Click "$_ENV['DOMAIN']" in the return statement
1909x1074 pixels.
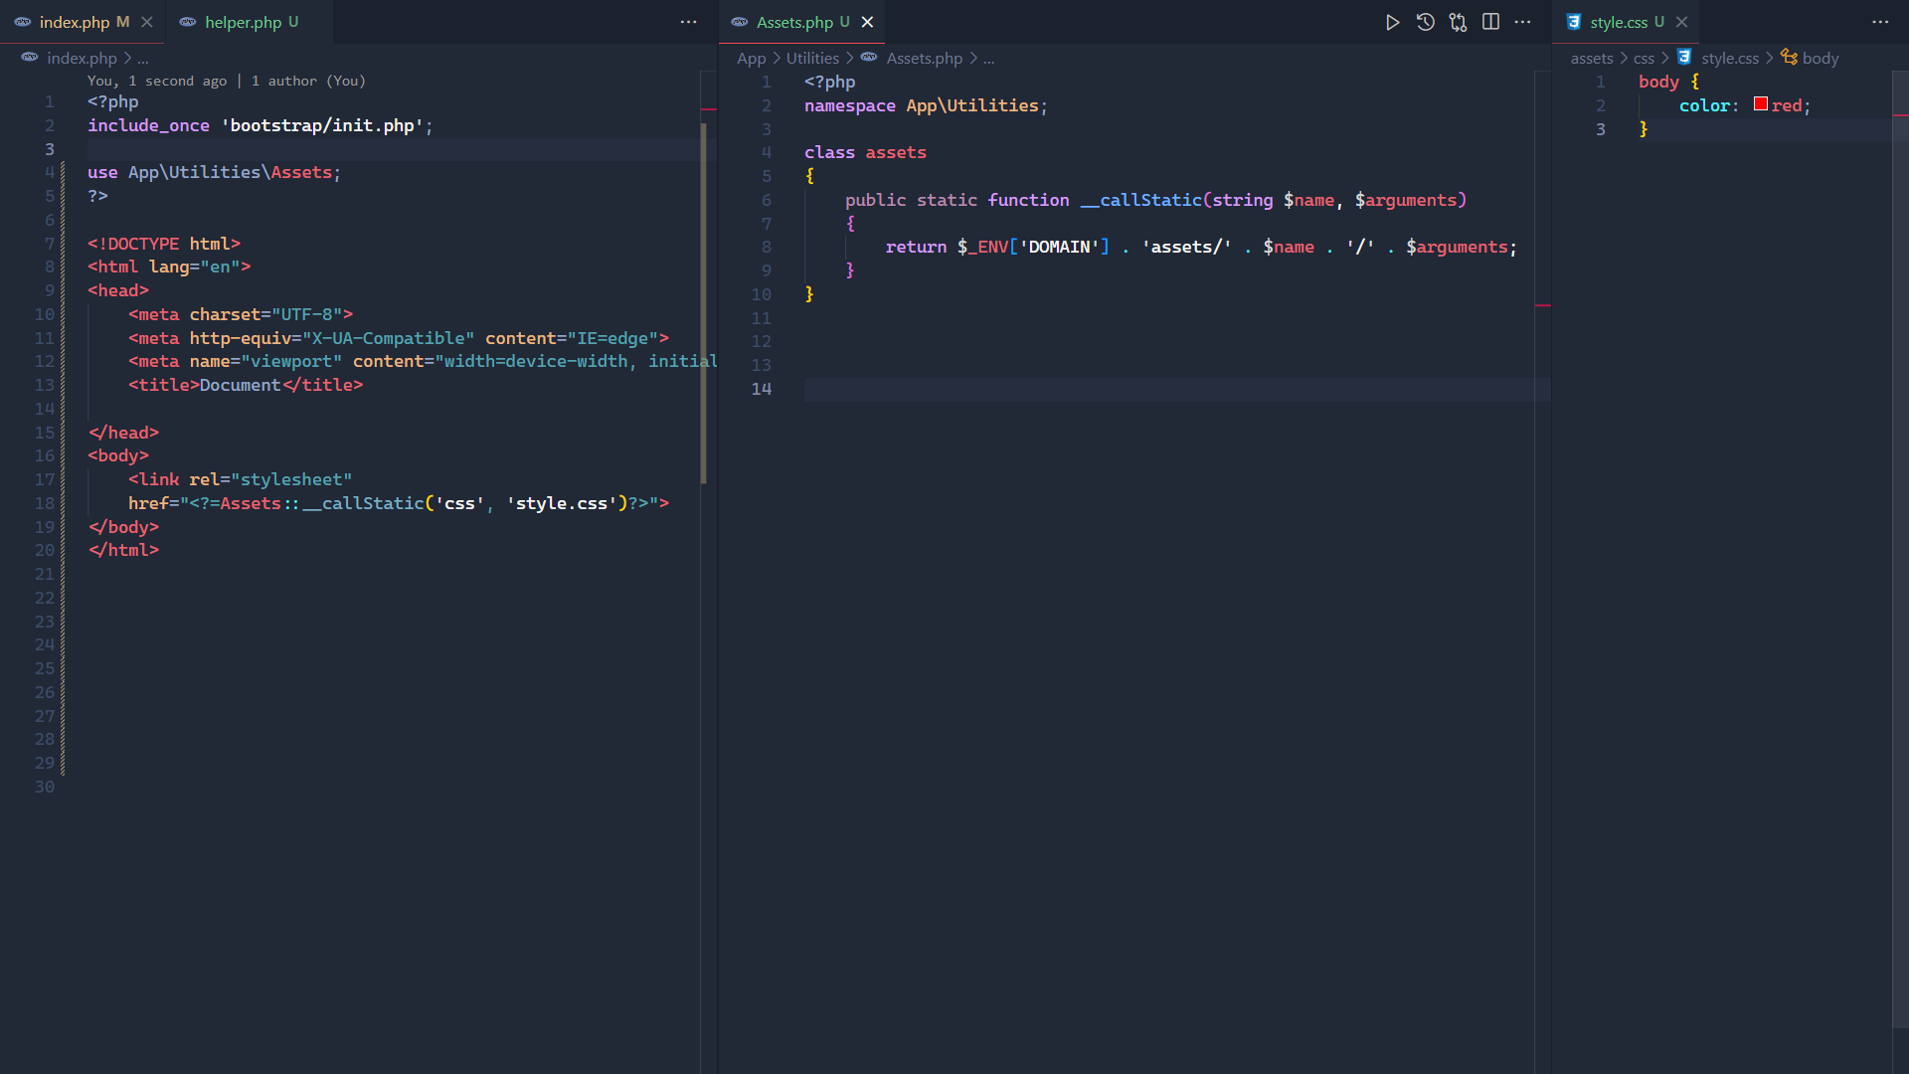(1033, 247)
